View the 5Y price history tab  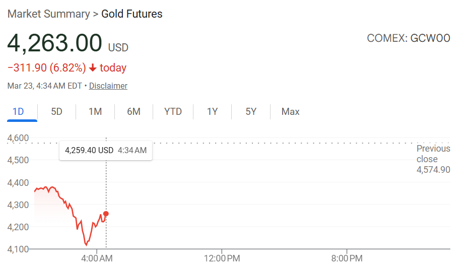tap(251, 112)
